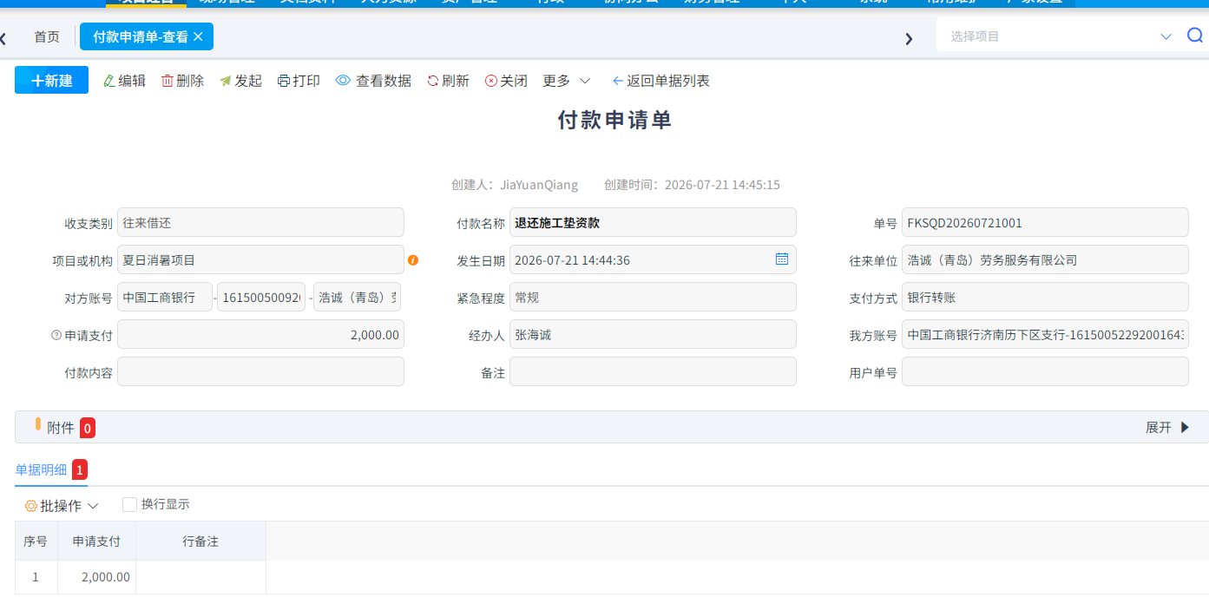Switch to the 首页 tab
Viewport: 1209px width, 610px height.
[47, 36]
